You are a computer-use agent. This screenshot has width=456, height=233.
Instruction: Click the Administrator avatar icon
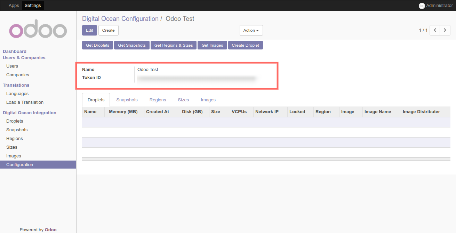click(422, 6)
